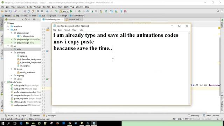Expand the manifests folder
224x126 pixels.
pyautogui.click(x=8, y=27)
